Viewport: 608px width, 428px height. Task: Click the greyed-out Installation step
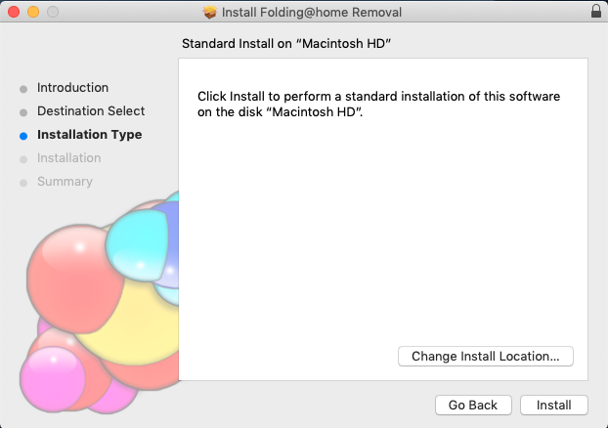point(69,158)
